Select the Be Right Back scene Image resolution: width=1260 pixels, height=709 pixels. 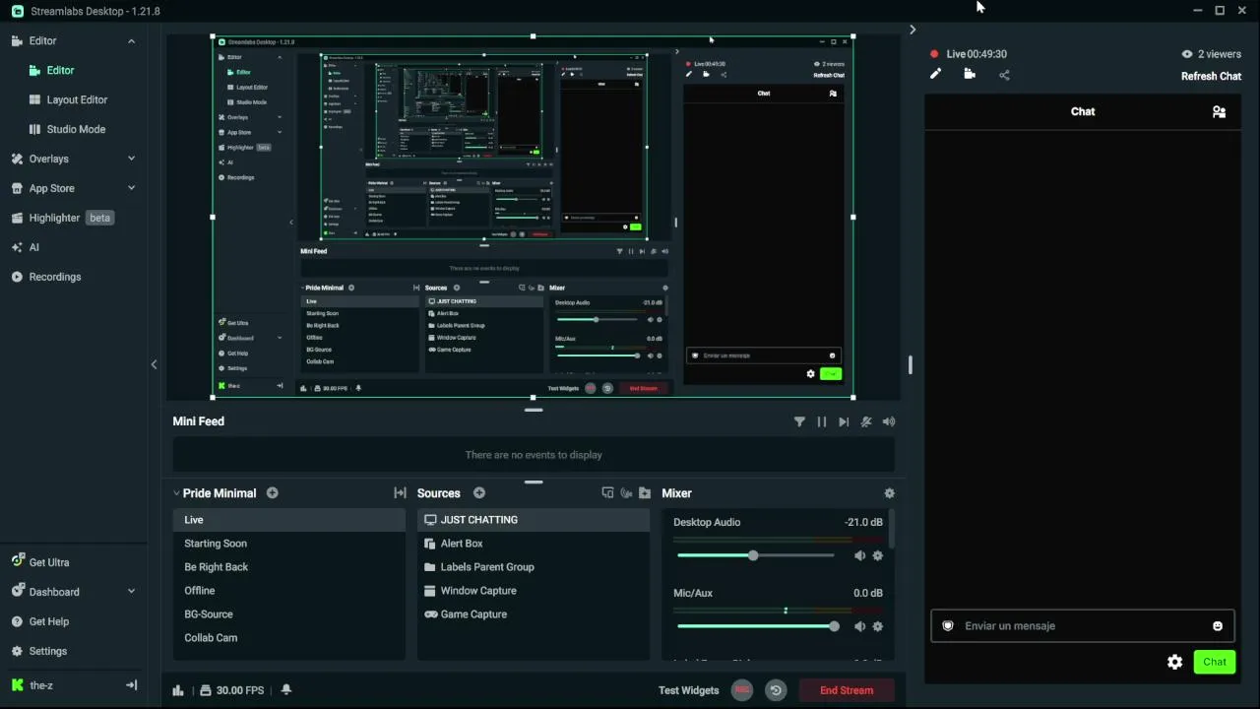(288, 567)
